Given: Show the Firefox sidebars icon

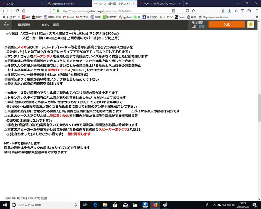Looking at the screenshot, I should point(243,11).
